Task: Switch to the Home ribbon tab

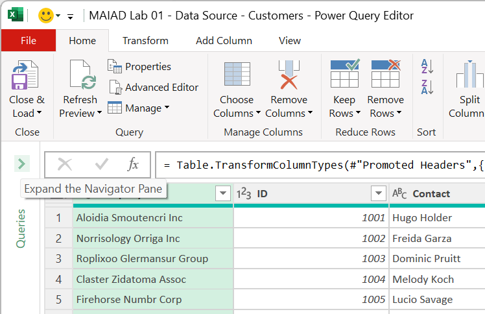Action: click(x=82, y=40)
